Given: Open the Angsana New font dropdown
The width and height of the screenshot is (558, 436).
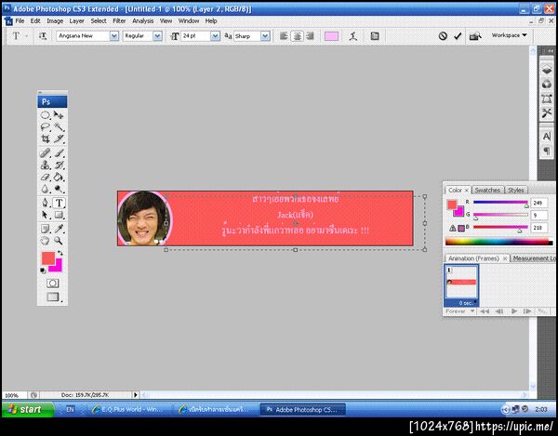Looking at the screenshot, I should (x=113, y=36).
